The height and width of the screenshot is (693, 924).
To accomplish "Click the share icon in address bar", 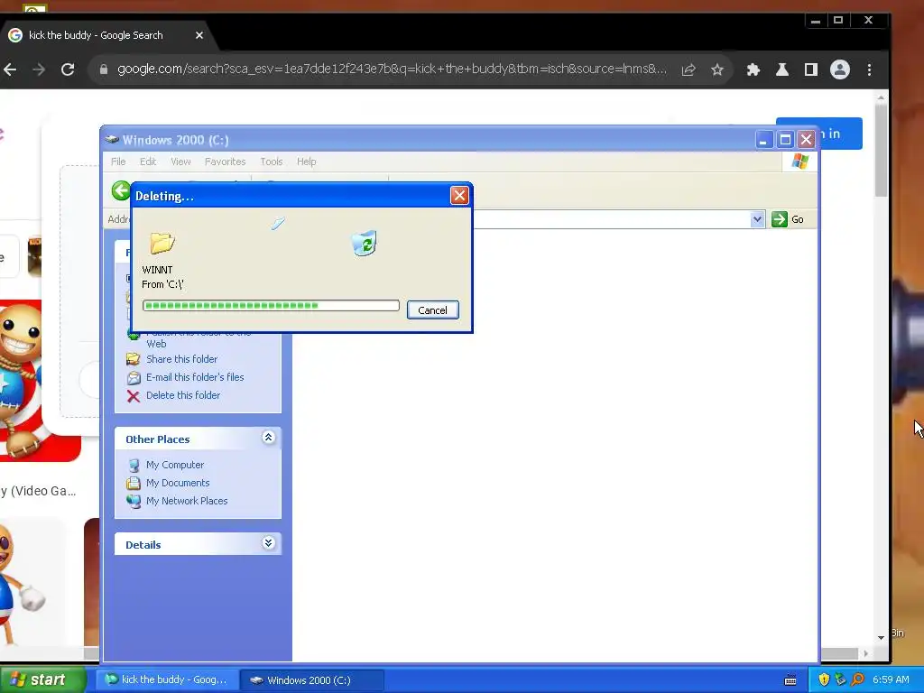I will pyautogui.click(x=688, y=69).
